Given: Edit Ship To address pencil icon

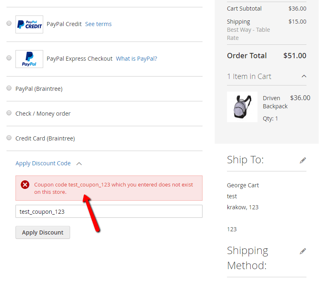Looking at the screenshot, I should point(303,160).
